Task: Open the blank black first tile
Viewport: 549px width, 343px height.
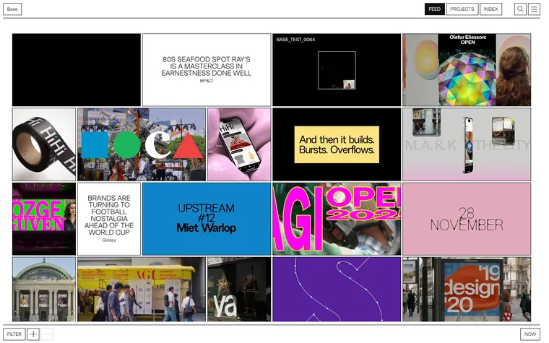Action: tap(77, 69)
